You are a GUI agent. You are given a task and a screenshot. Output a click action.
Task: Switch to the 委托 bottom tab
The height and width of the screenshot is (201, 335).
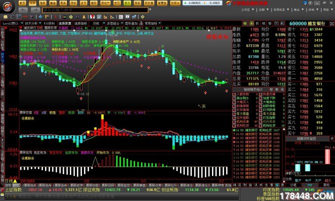tap(326, 185)
